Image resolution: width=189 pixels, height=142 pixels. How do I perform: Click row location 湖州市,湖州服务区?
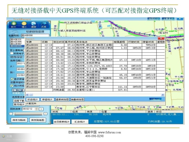point(88,75)
